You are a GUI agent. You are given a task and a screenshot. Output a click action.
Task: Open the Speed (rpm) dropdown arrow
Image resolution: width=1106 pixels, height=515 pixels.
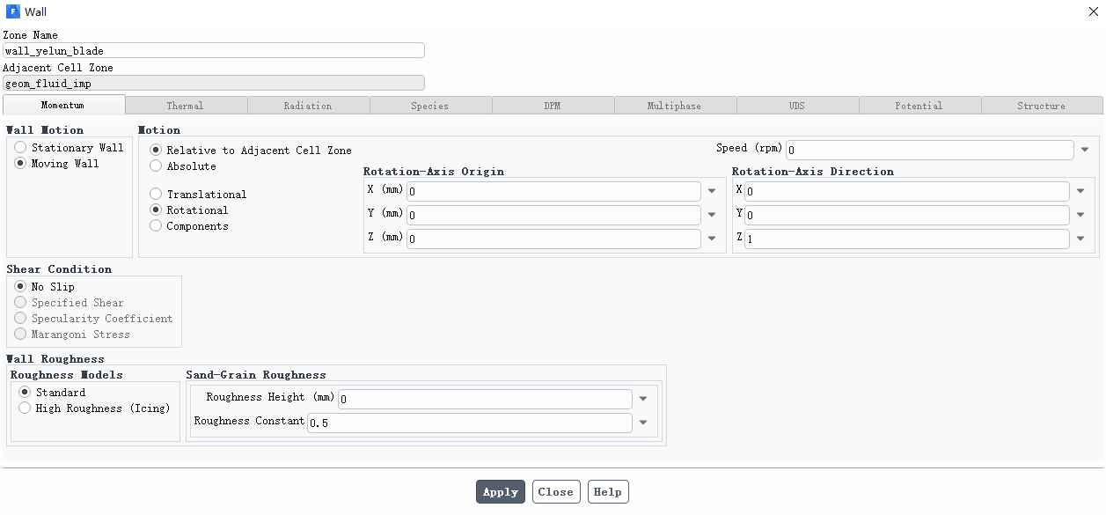point(1085,151)
